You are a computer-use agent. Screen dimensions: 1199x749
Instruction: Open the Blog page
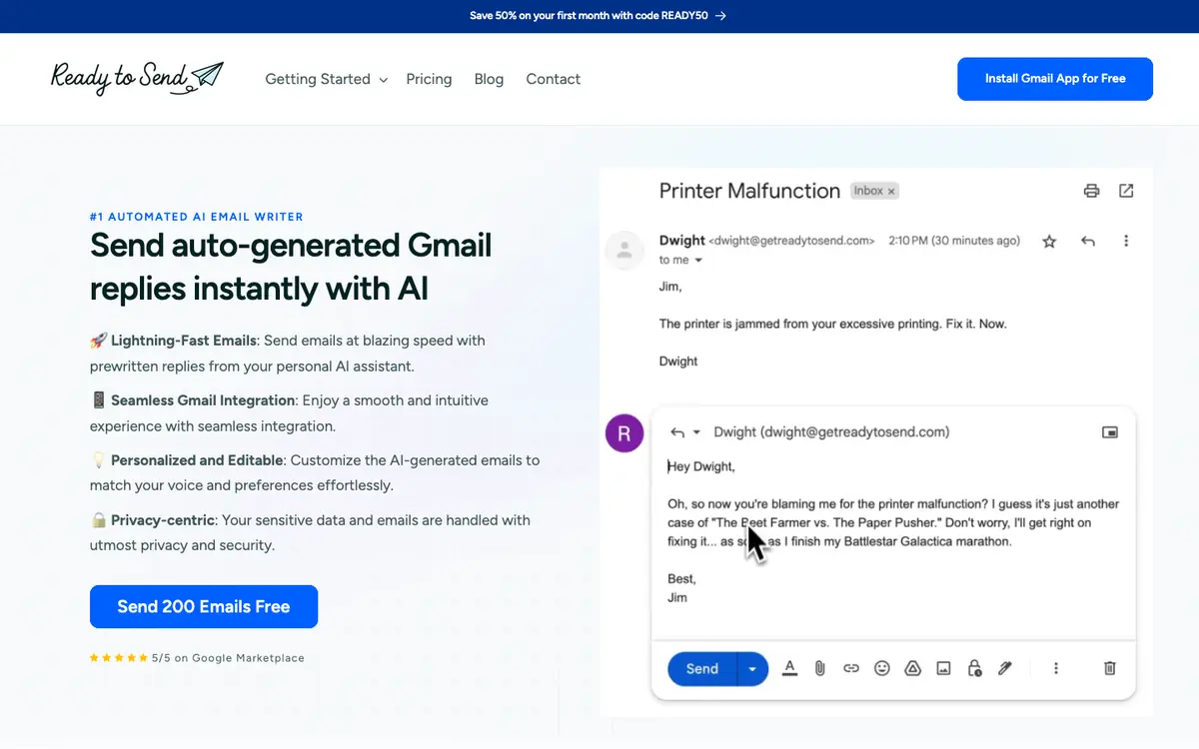pyautogui.click(x=489, y=79)
